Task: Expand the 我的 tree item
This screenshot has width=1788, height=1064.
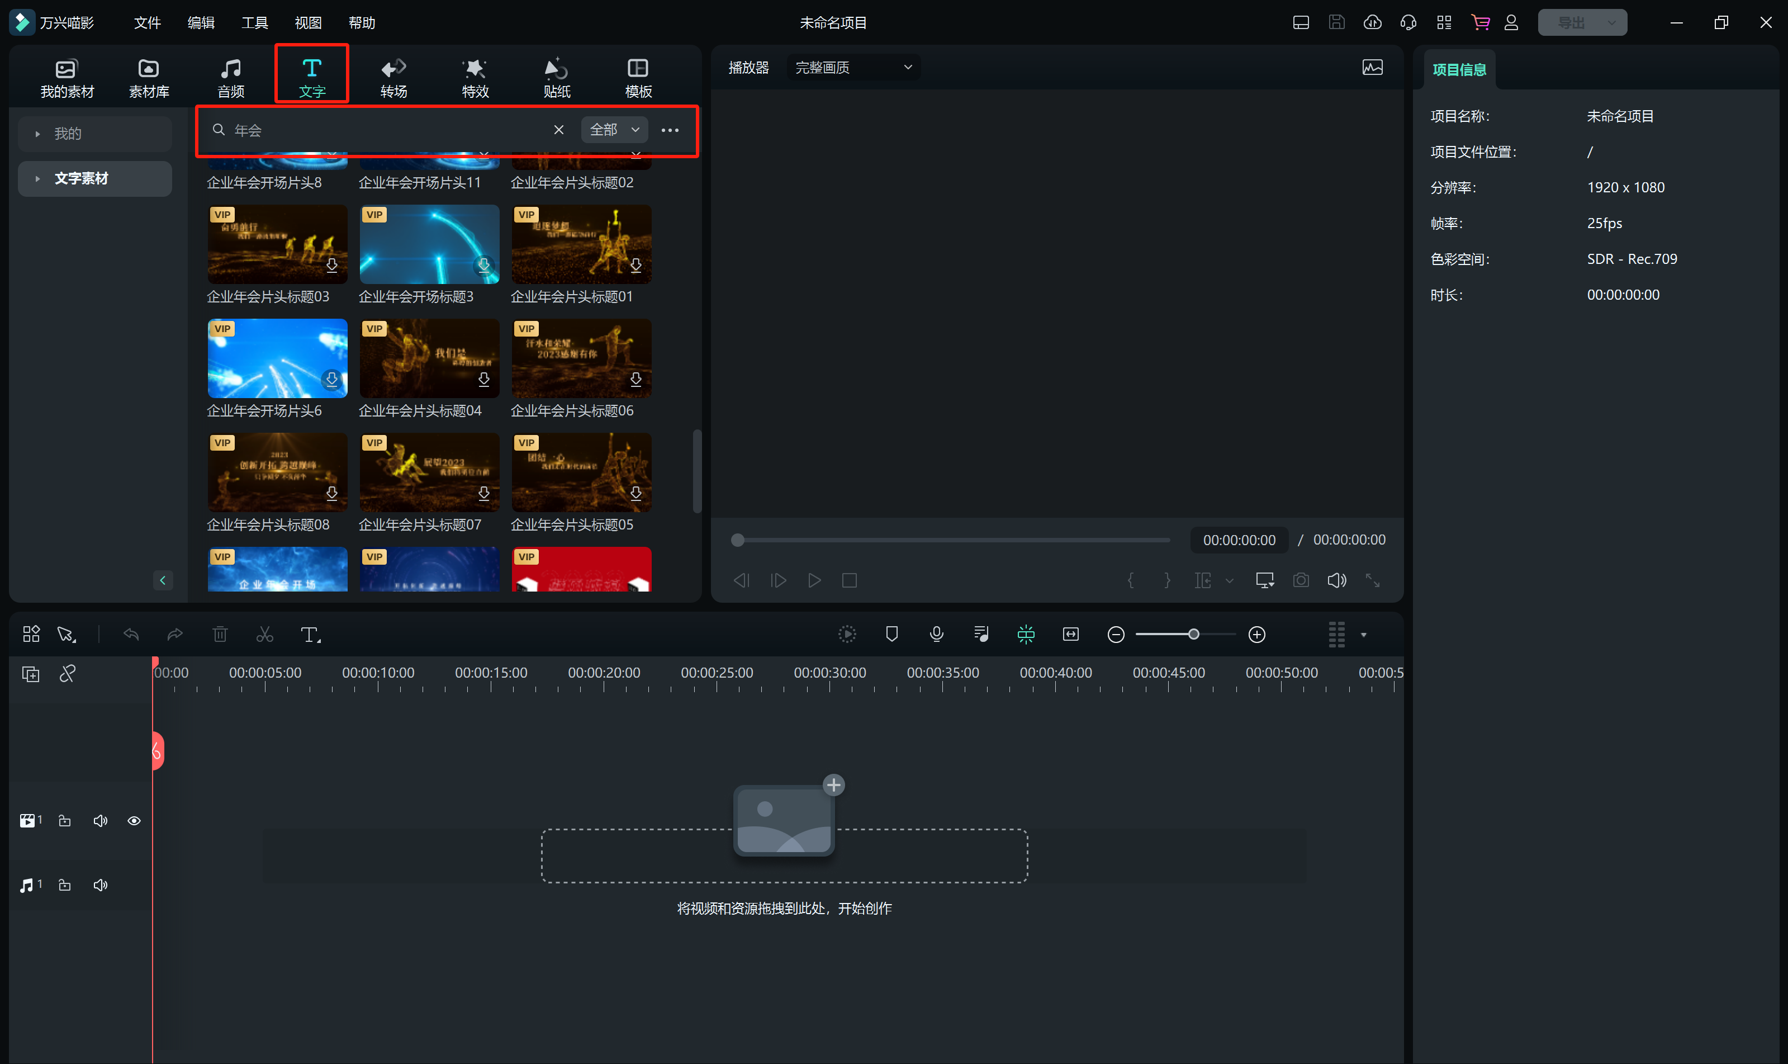Action: (38, 134)
